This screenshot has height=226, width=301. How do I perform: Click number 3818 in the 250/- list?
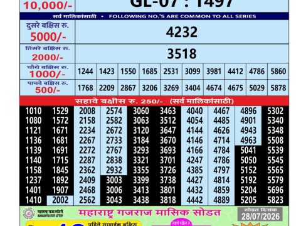pos(168,200)
